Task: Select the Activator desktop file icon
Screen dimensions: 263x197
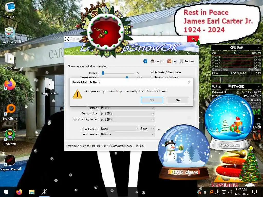Action: pos(10,61)
